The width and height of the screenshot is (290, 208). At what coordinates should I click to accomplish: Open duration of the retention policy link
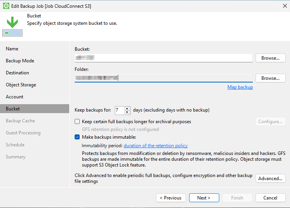click(x=156, y=146)
